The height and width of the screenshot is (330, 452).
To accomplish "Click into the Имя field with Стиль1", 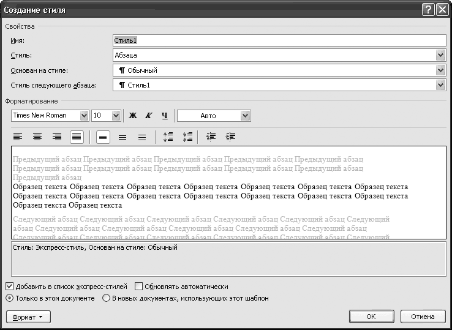I will (279, 40).
